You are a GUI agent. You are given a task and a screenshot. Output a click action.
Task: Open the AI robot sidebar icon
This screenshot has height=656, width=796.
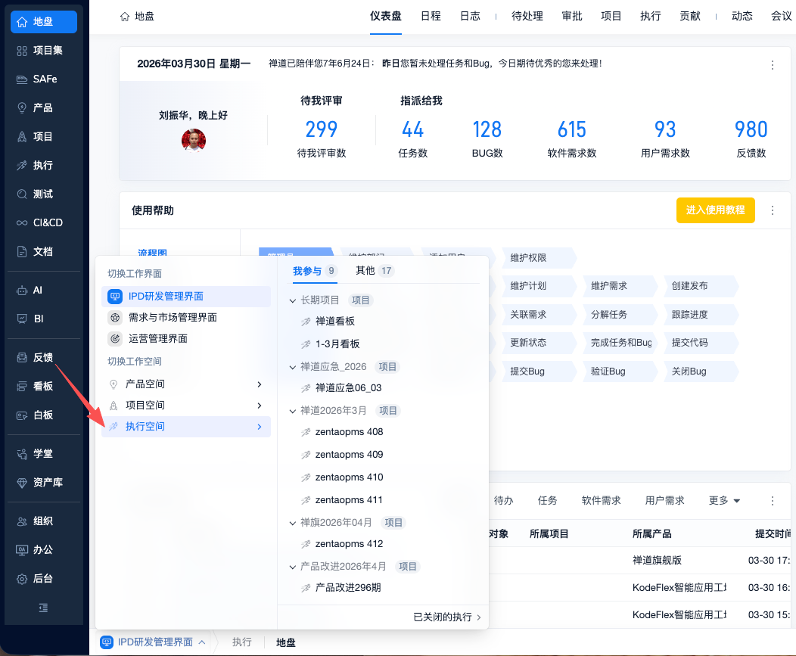(x=22, y=291)
